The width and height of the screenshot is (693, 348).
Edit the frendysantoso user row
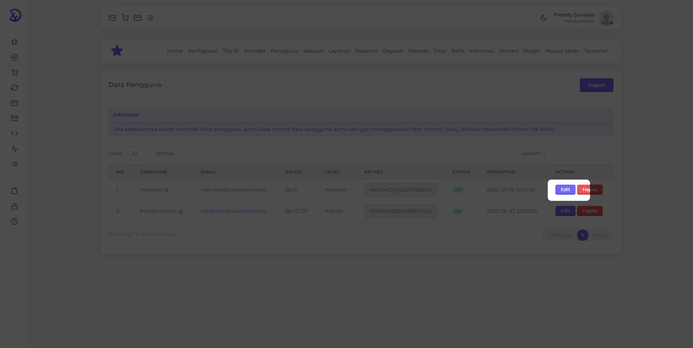pyautogui.click(x=565, y=211)
